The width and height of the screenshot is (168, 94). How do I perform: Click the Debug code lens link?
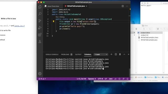click(62, 17)
